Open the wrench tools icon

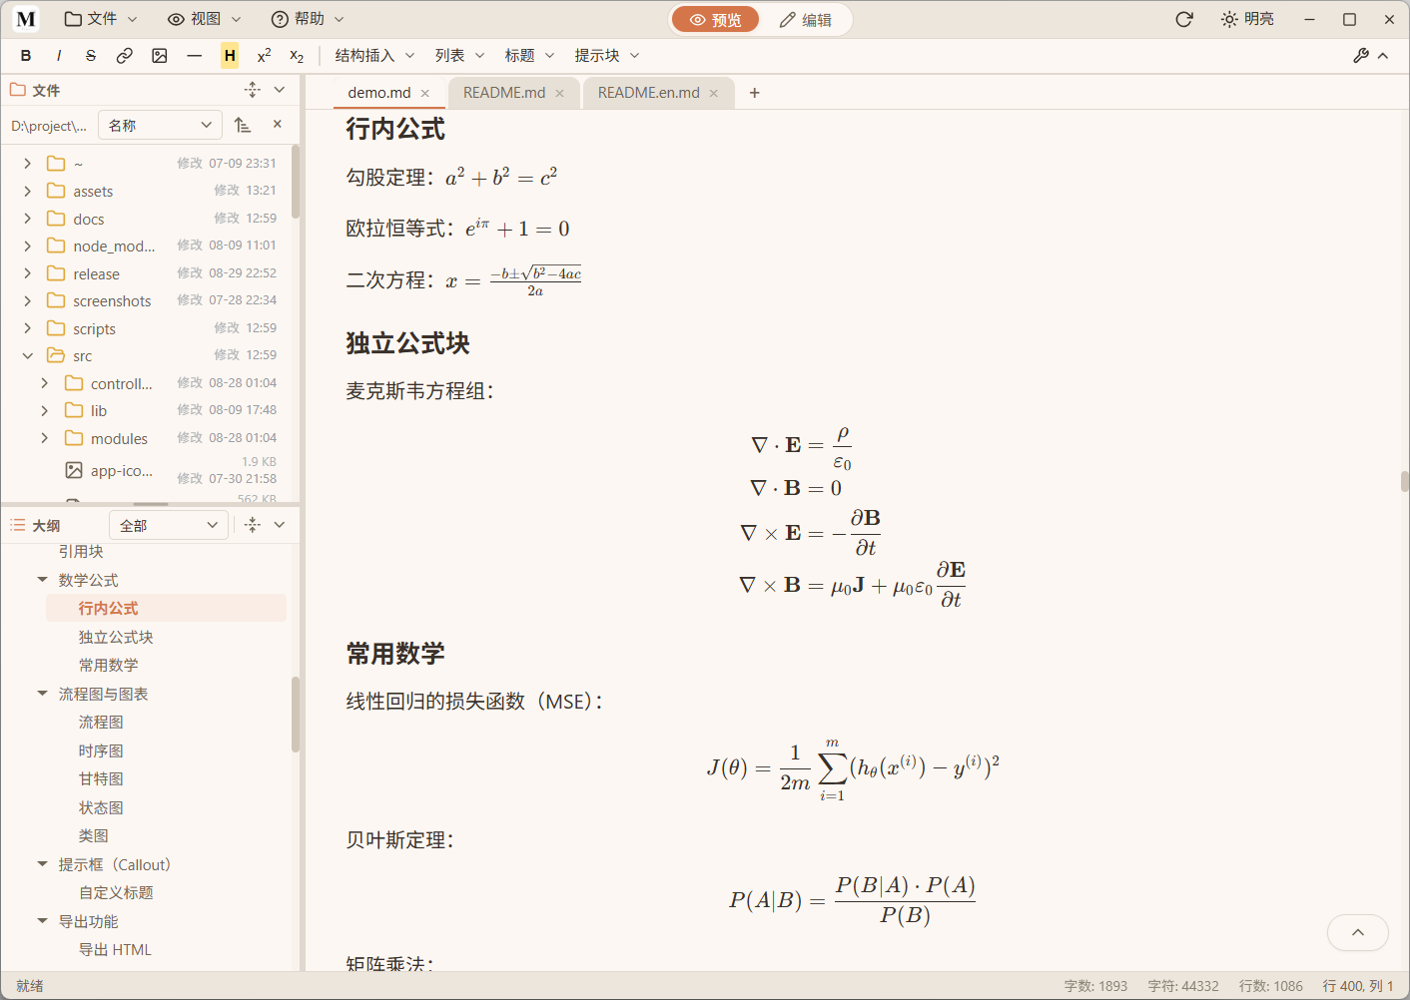click(x=1360, y=56)
